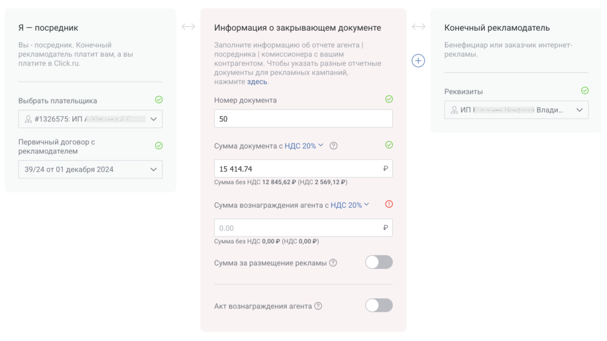This screenshot has height=341, width=607.
Task: Click "Информация о закрывающем документе" heading
Action: 298,27
